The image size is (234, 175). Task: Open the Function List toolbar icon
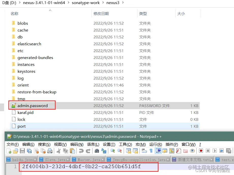[178, 151]
